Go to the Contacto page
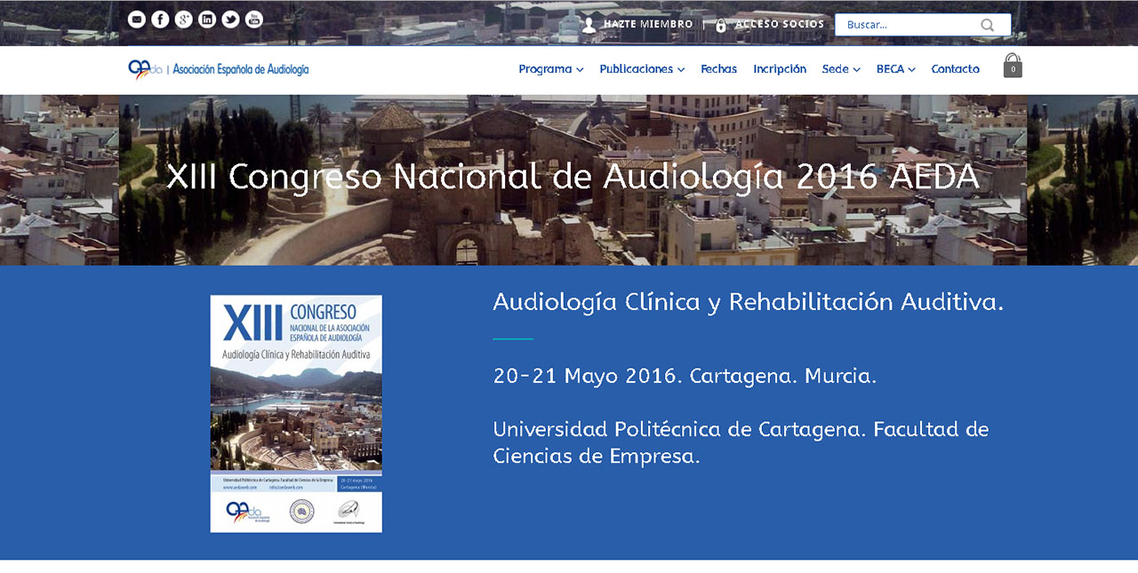The height and width of the screenshot is (573, 1138). [956, 69]
